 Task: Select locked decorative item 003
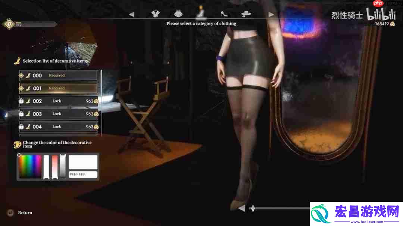click(59, 114)
